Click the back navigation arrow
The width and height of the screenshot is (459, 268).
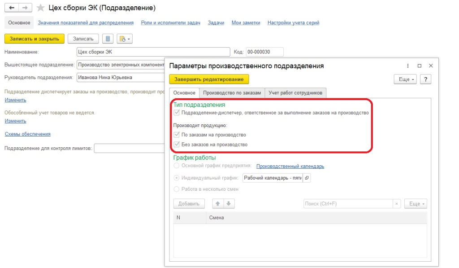click(x=12, y=8)
